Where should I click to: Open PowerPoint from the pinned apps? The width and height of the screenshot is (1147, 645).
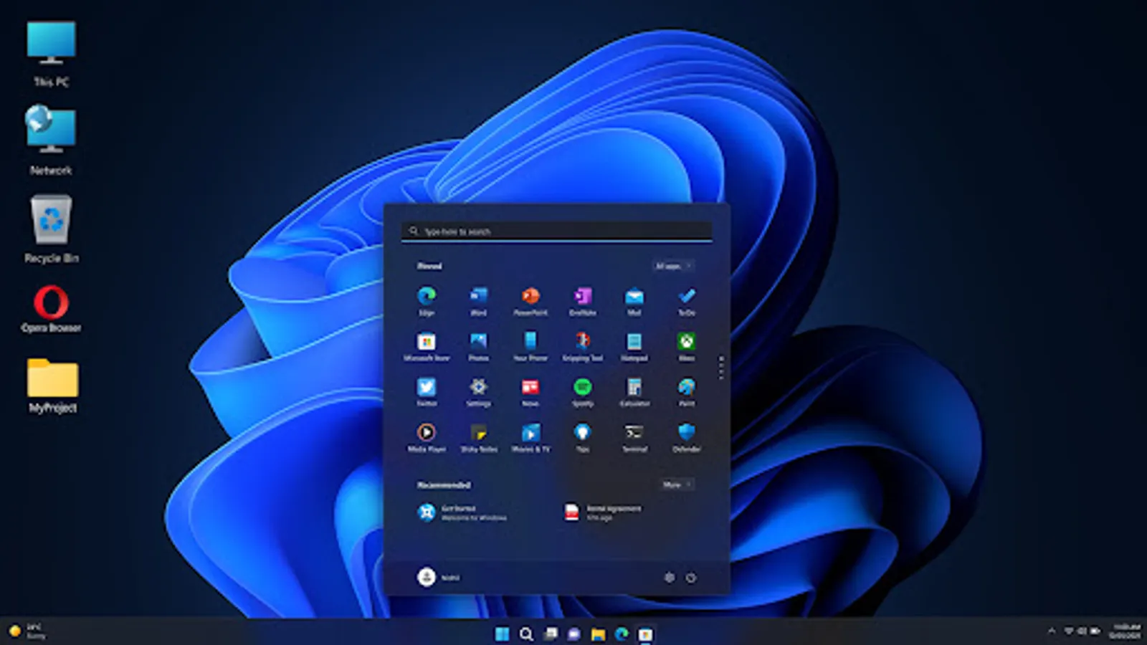tap(530, 297)
